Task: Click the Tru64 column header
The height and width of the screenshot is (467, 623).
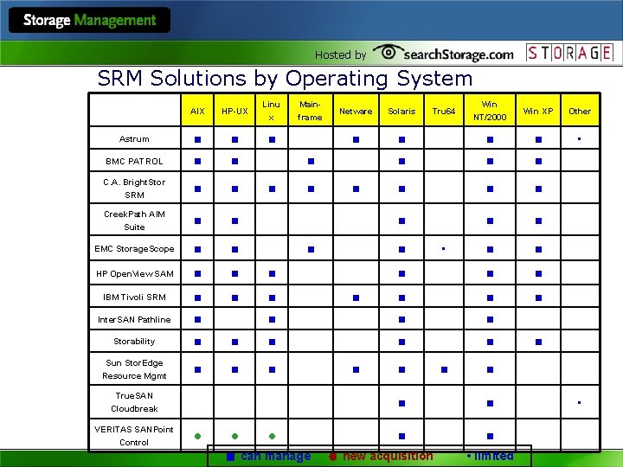Action: pos(444,111)
